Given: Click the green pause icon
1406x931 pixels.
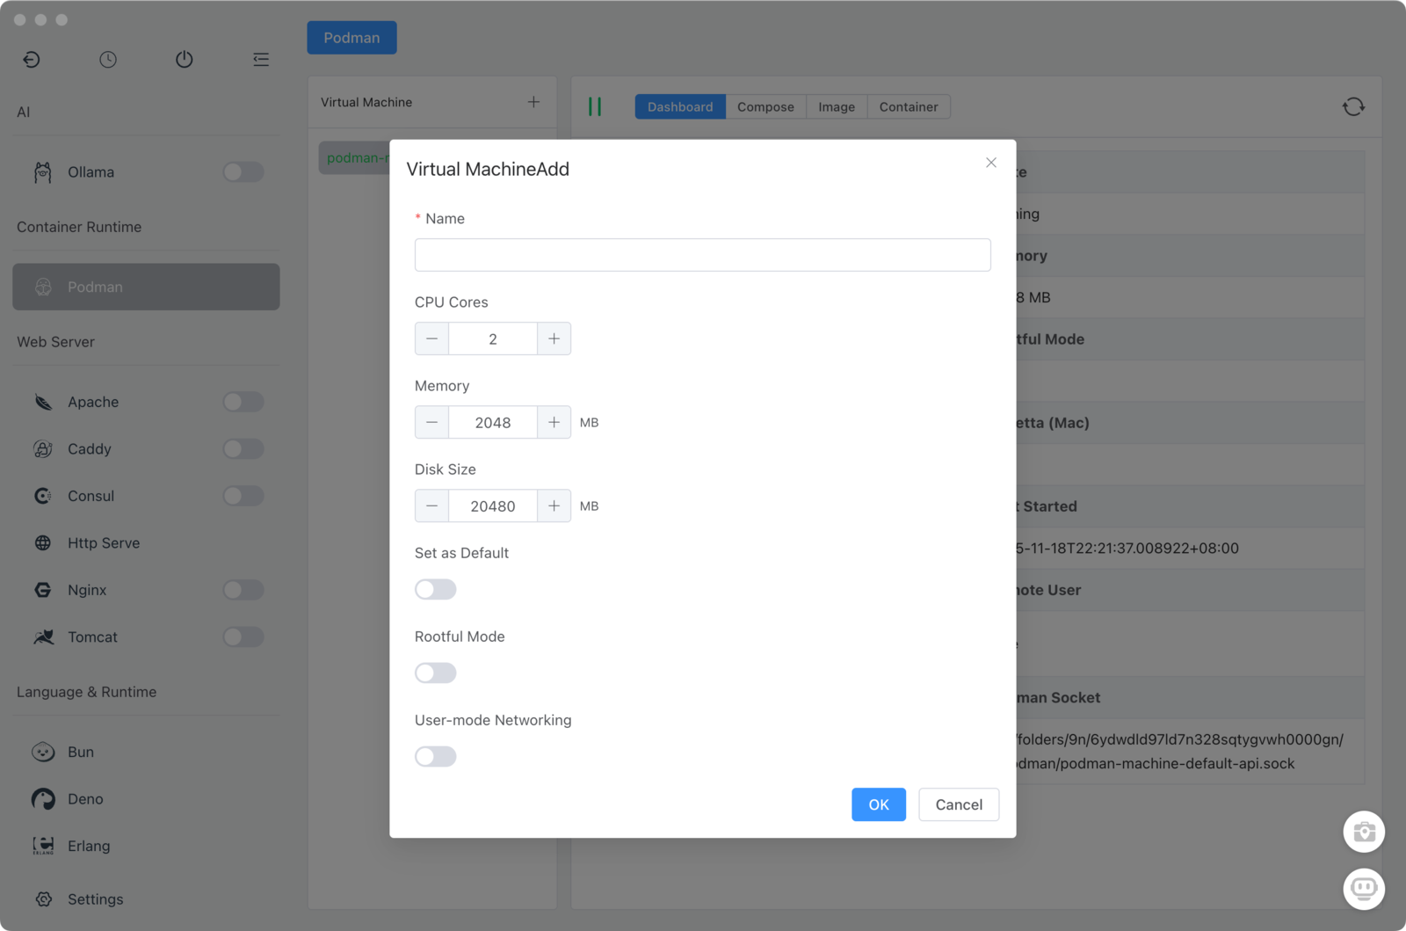Looking at the screenshot, I should pyautogui.click(x=595, y=106).
